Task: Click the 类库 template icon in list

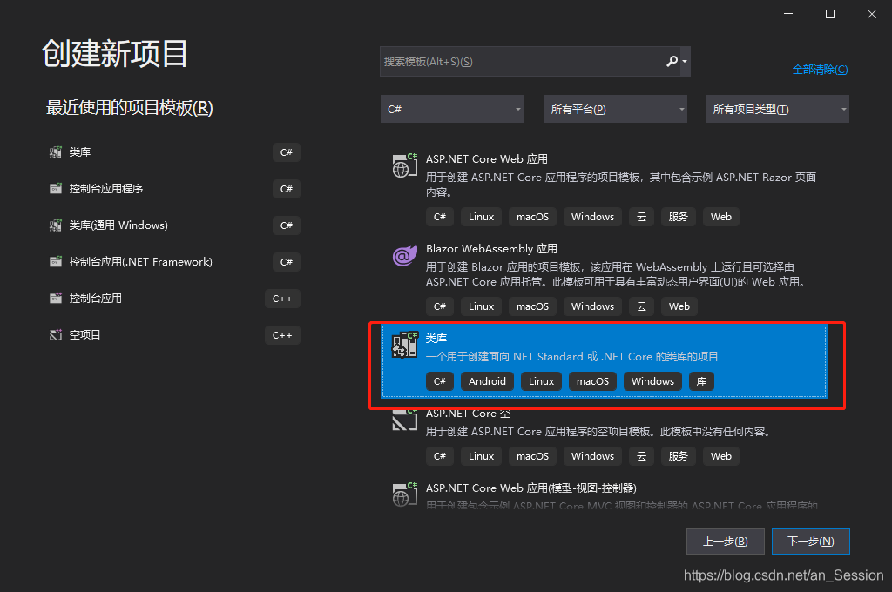Action: (404, 345)
